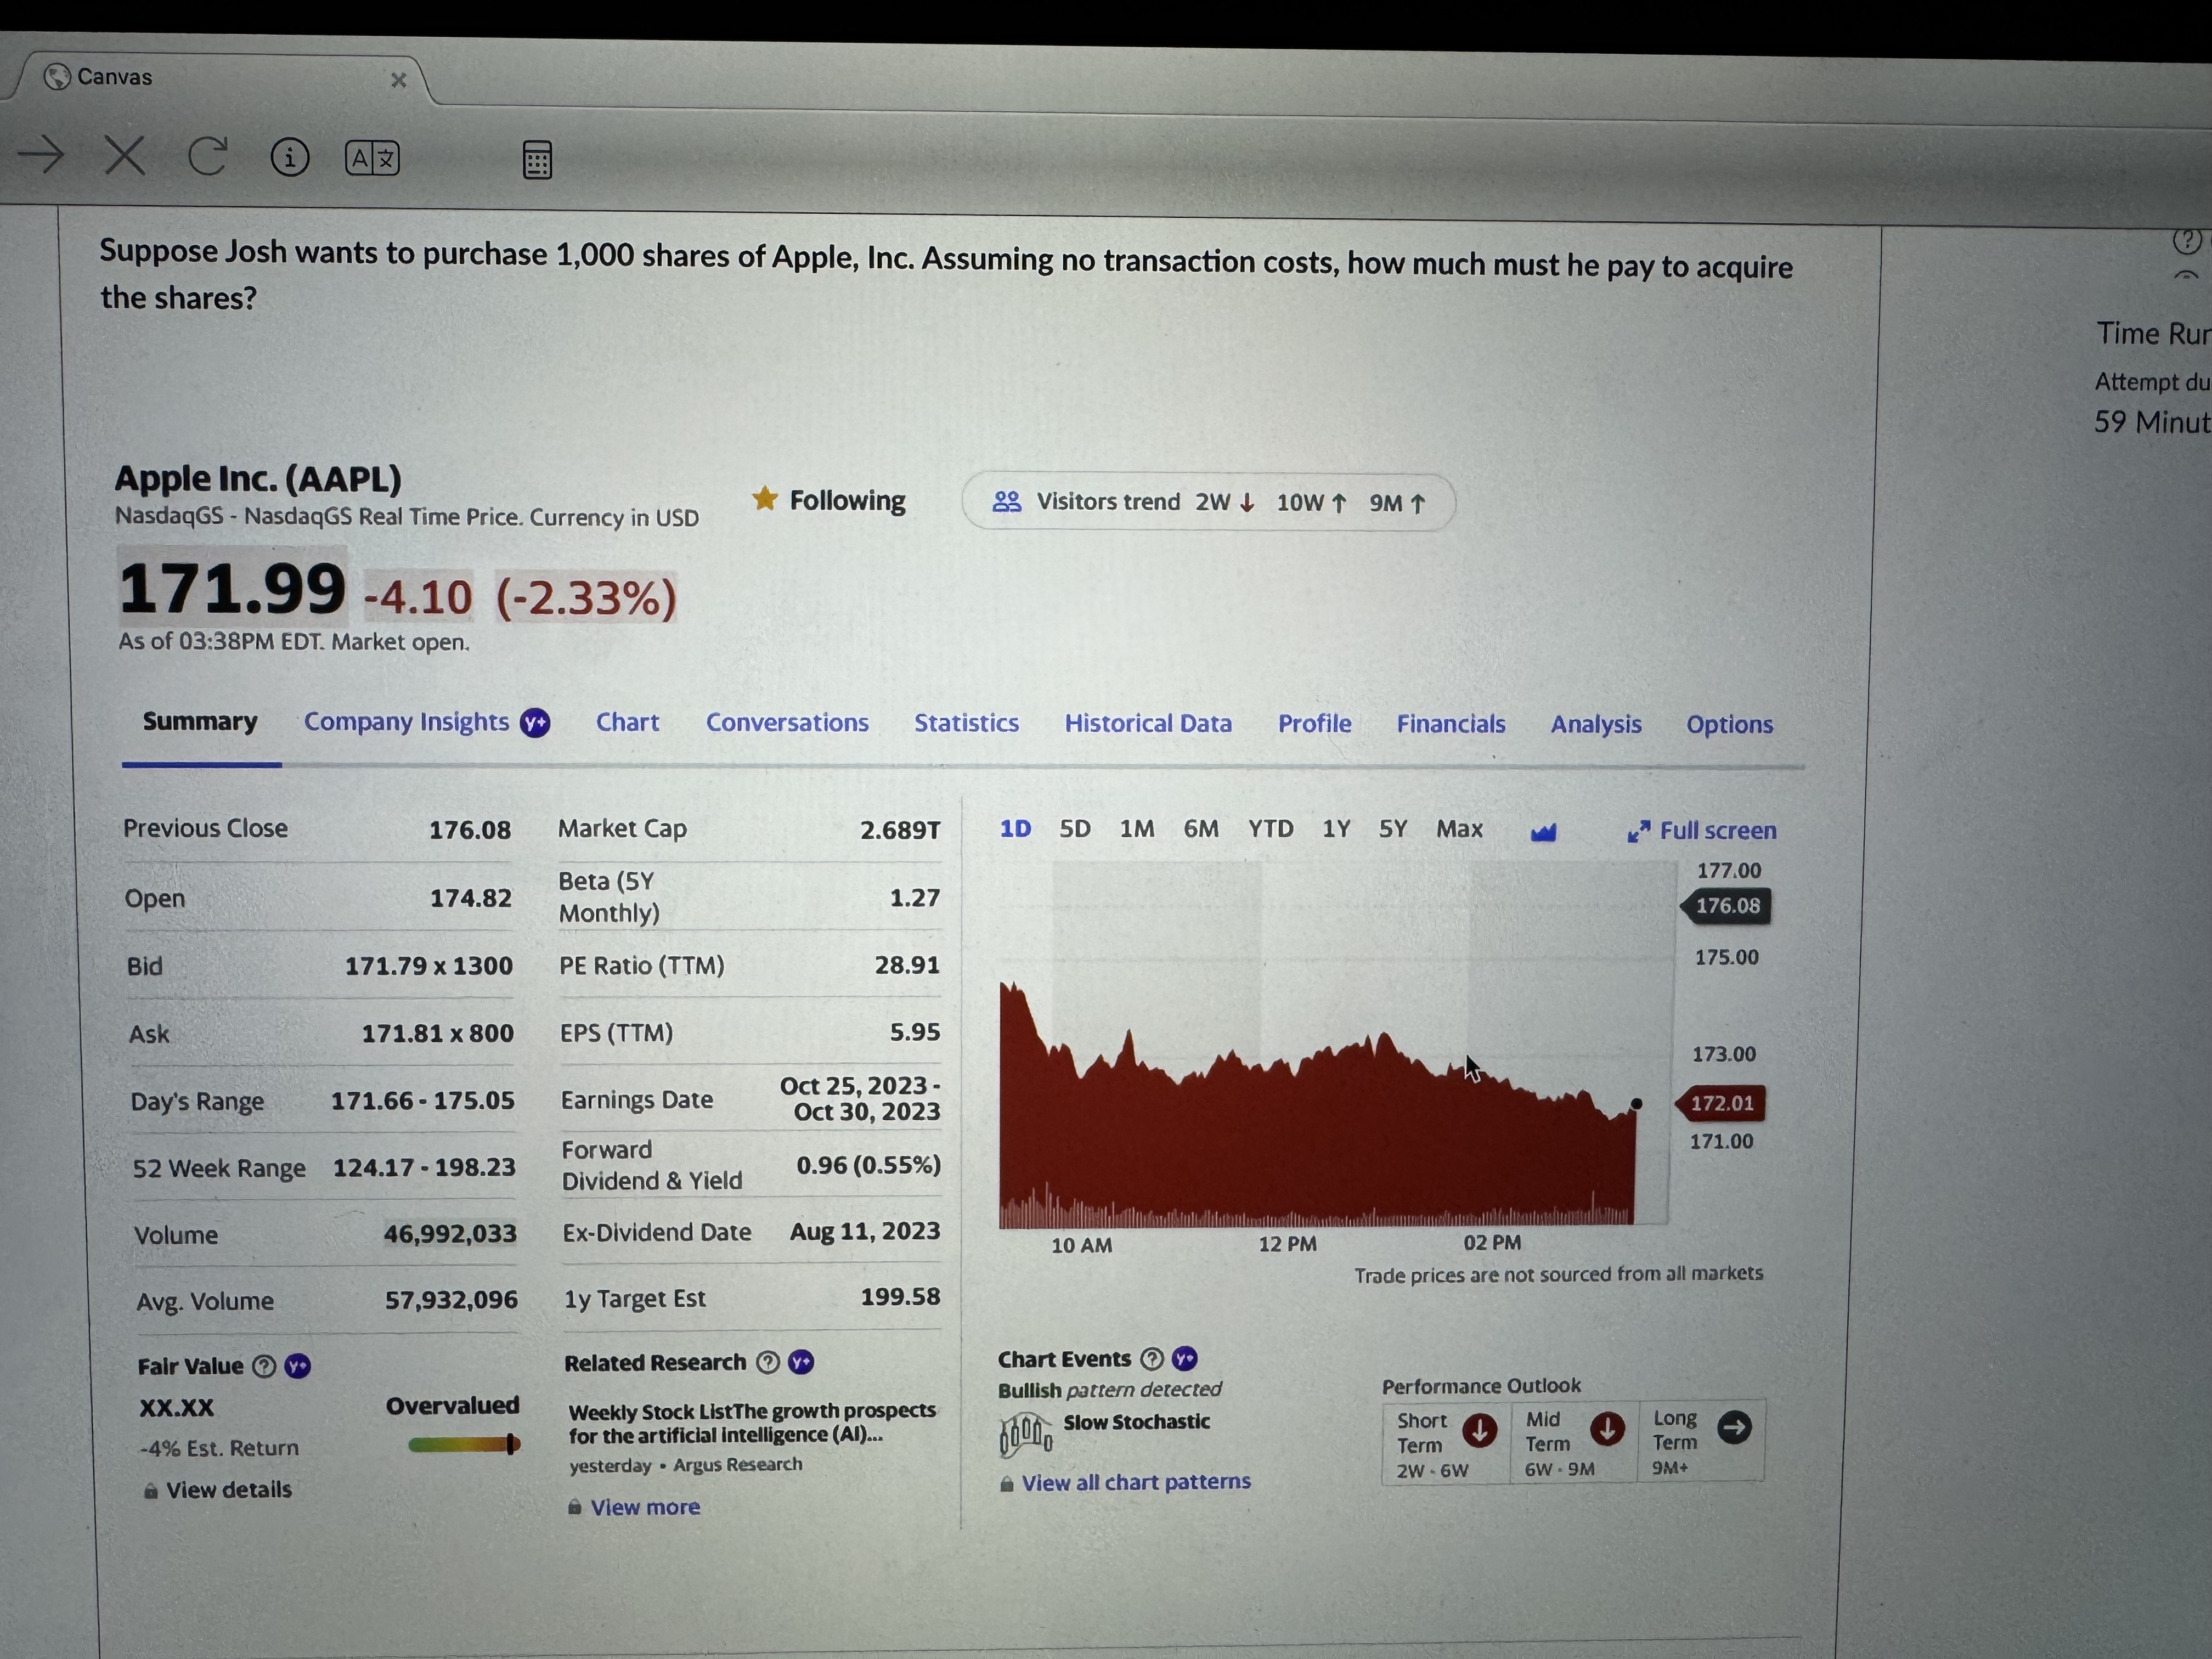Screen dimensions: 2212x1659
Task: Switch to the Historical Data tab
Action: tap(1147, 723)
